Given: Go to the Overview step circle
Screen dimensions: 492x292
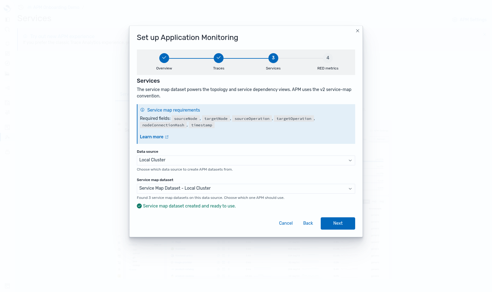Looking at the screenshot, I should click(x=164, y=58).
